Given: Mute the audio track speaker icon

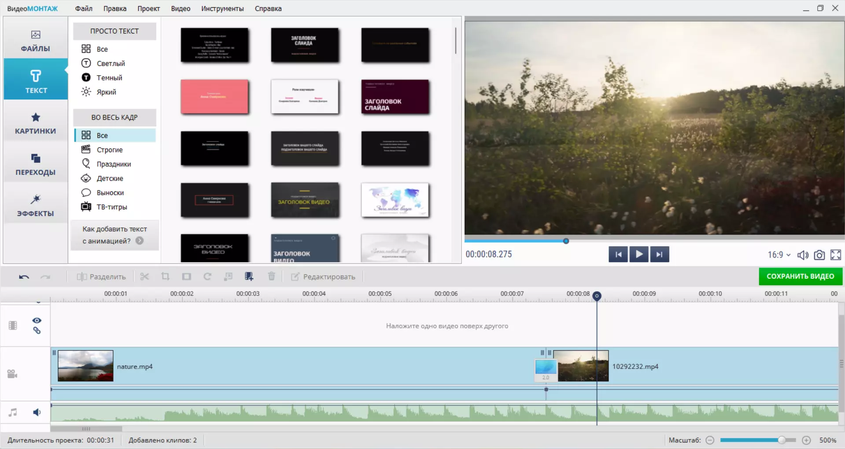Looking at the screenshot, I should point(37,412).
